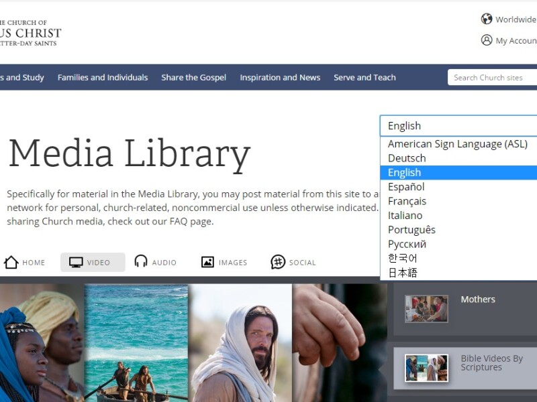Choose Español from the language list
This screenshot has height=402, width=537.
tap(406, 187)
